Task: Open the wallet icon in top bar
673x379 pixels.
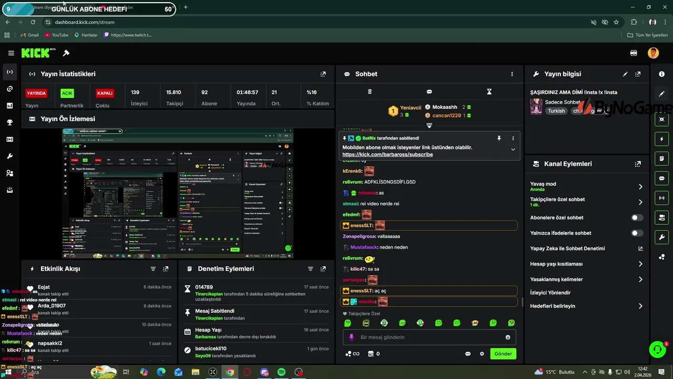Action: point(634,53)
